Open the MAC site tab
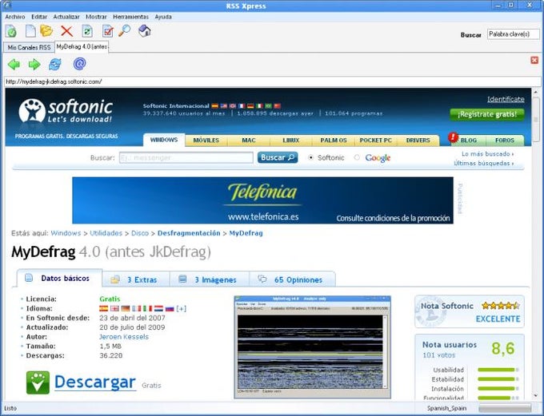This screenshot has height=416, width=544. click(x=249, y=141)
